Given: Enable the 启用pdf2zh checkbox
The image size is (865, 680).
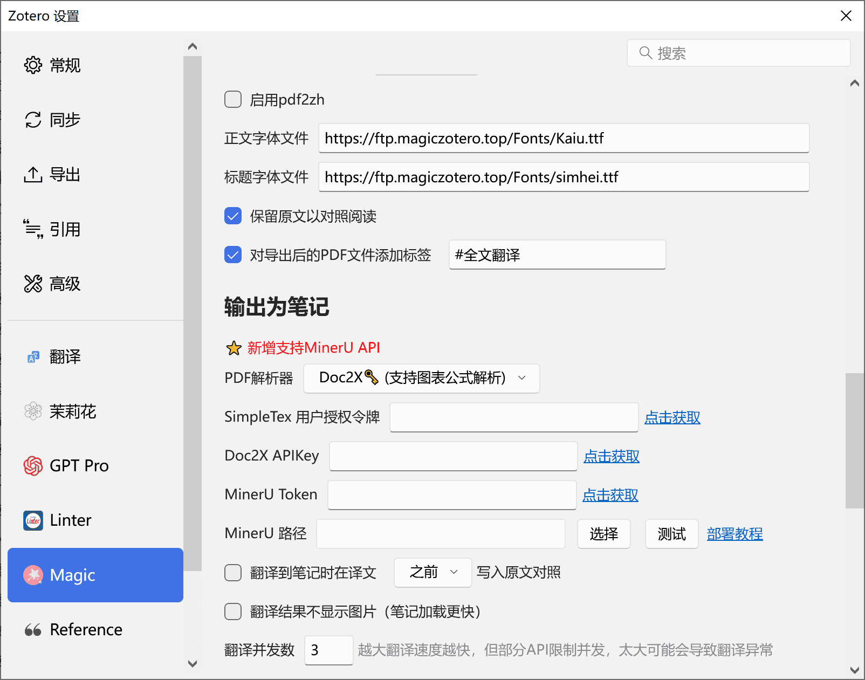Looking at the screenshot, I should [232, 99].
